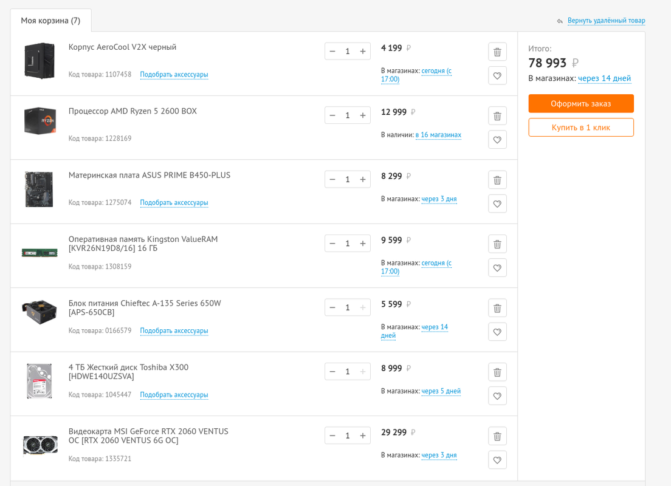The image size is (671, 486).
Task: Open Корпус AeroCool V2X черный product title
Action: coord(122,47)
